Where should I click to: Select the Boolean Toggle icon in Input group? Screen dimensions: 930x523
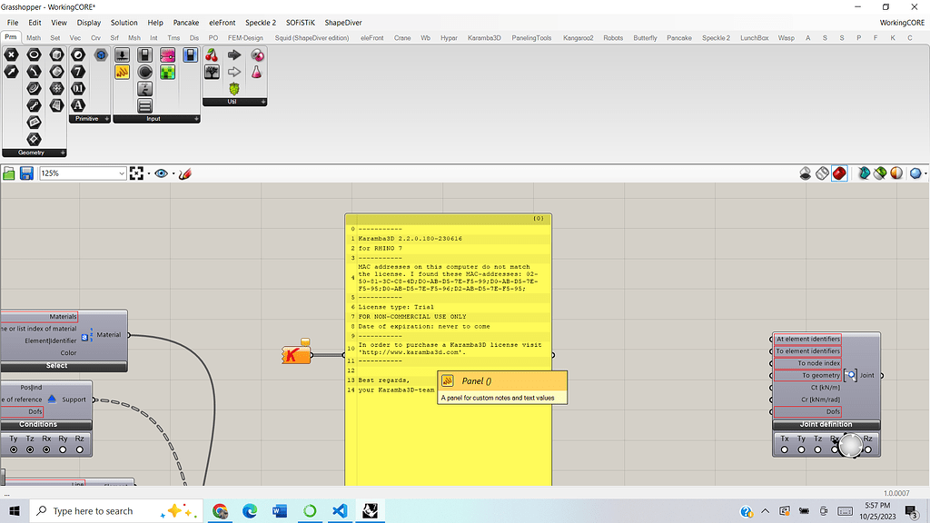(x=144, y=55)
